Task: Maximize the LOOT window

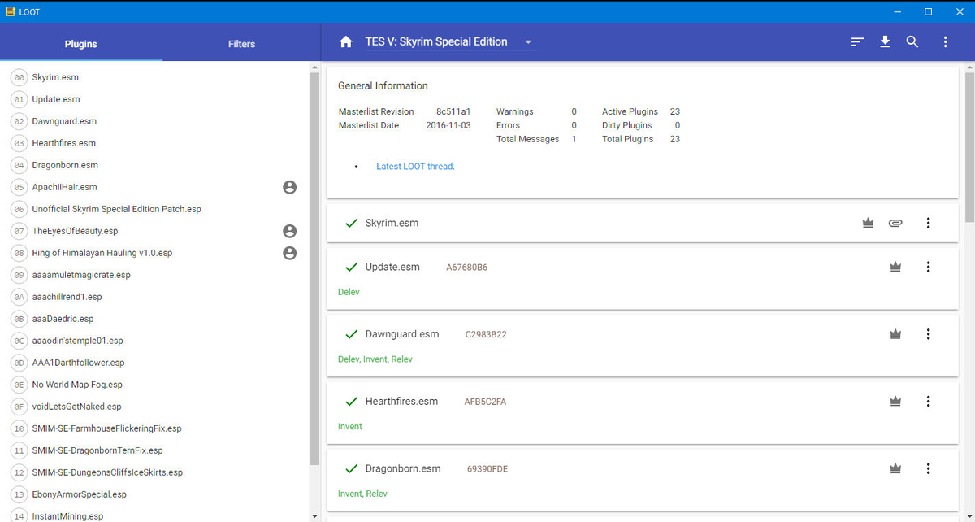Action: tap(928, 11)
